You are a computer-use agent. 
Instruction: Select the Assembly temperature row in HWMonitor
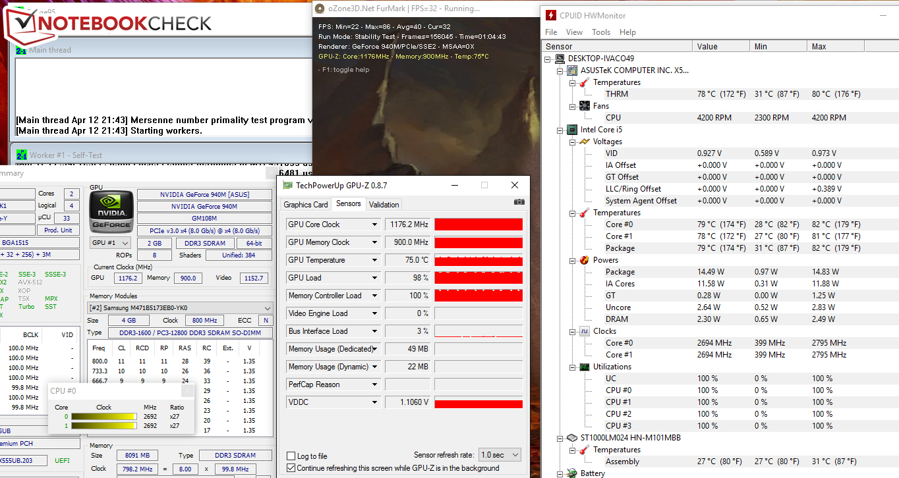tap(720, 462)
